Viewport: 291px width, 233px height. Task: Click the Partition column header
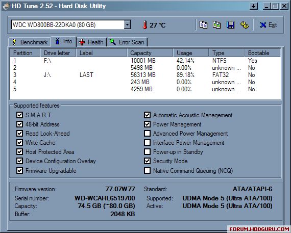pos(25,53)
